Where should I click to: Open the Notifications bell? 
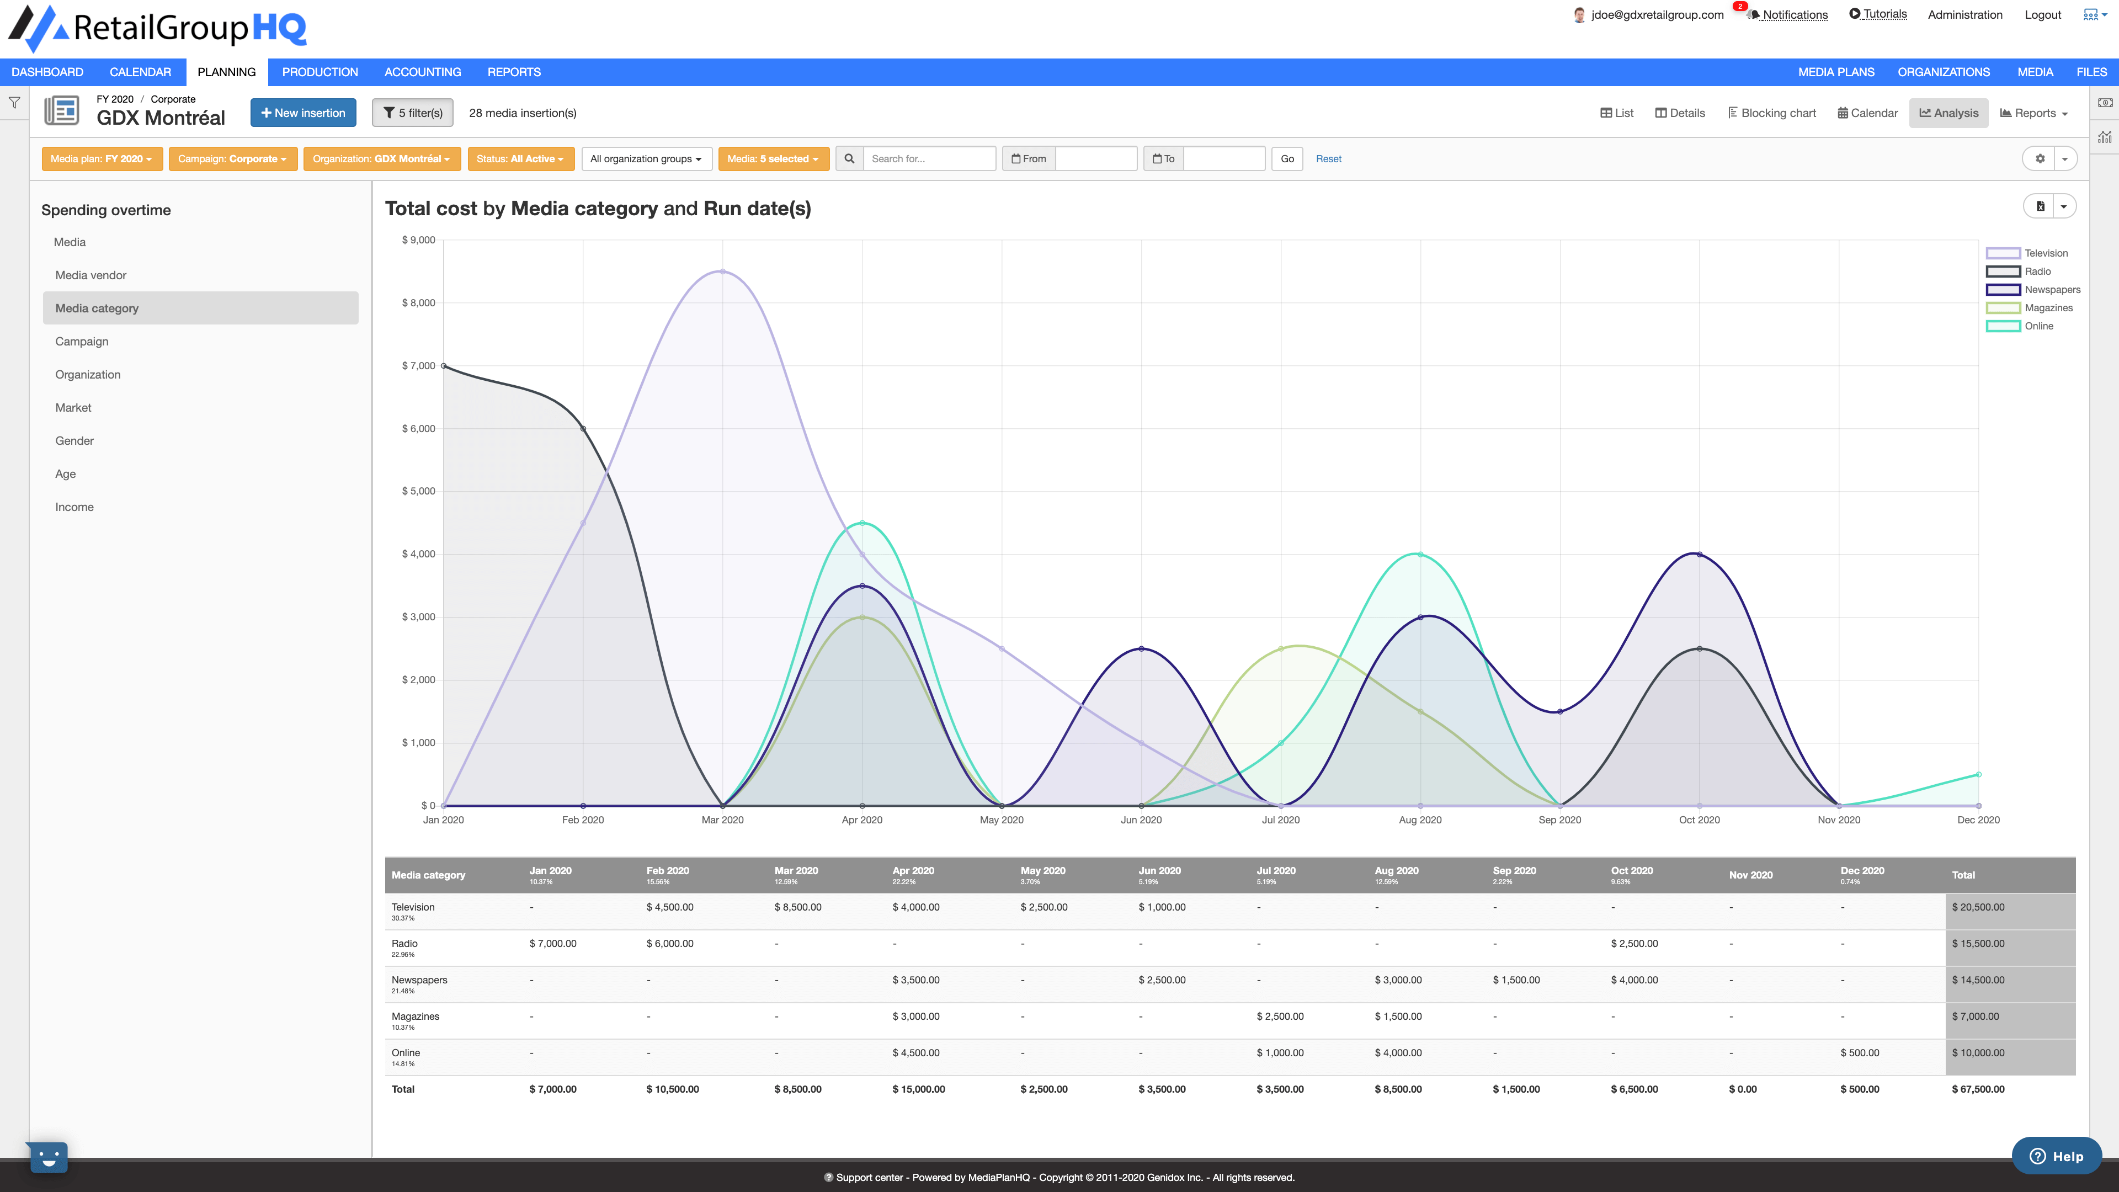click(x=1752, y=15)
